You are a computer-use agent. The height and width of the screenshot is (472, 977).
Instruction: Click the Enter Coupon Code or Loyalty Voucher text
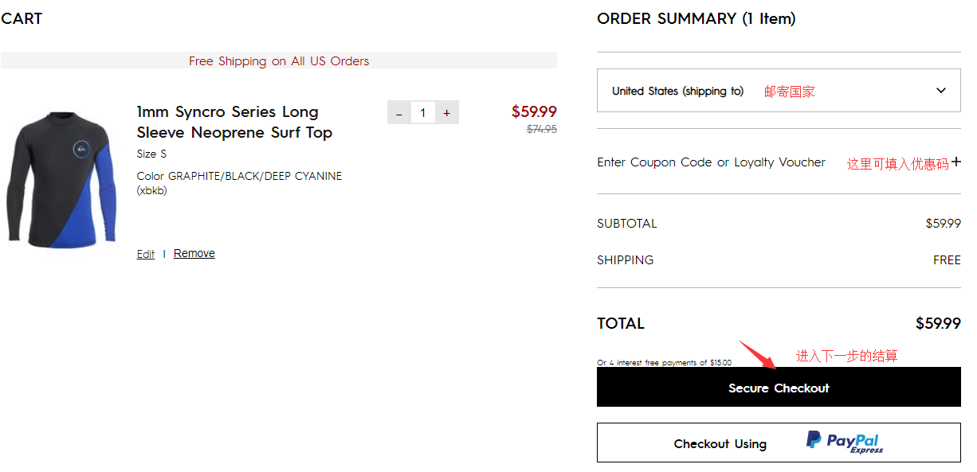click(x=711, y=162)
